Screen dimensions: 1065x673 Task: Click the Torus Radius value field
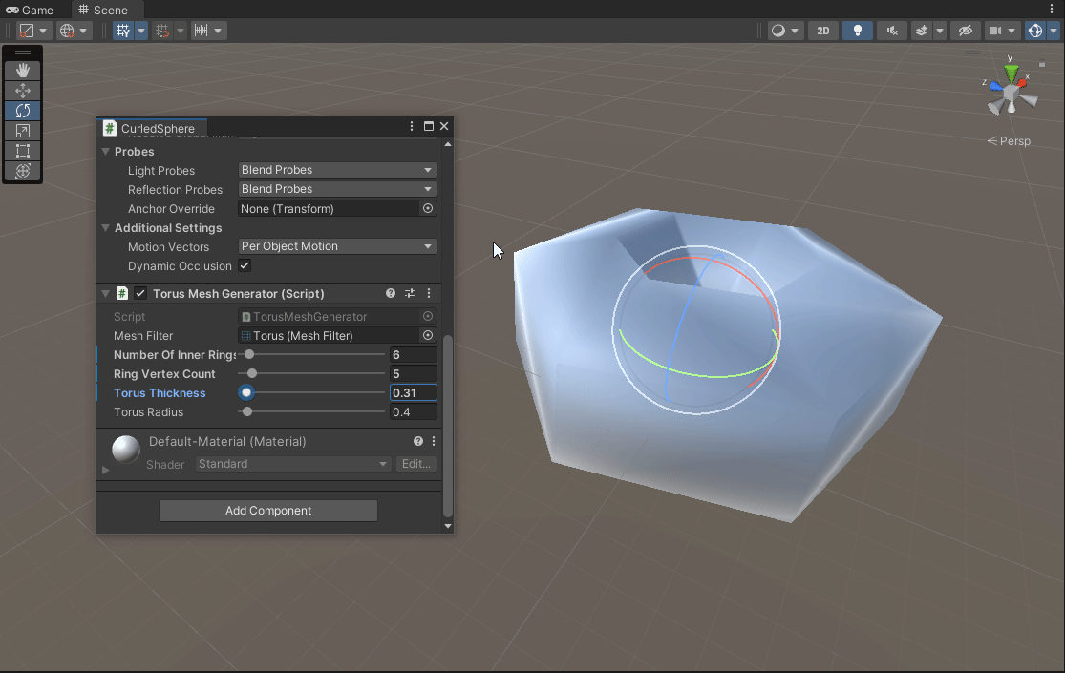click(x=413, y=412)
